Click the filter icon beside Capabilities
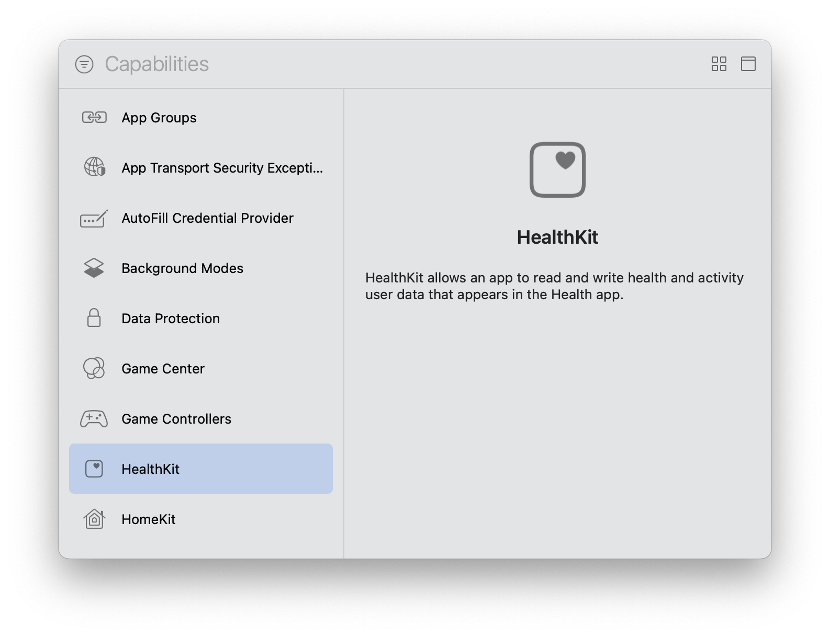The image size is (830, 636). (84, 64)
